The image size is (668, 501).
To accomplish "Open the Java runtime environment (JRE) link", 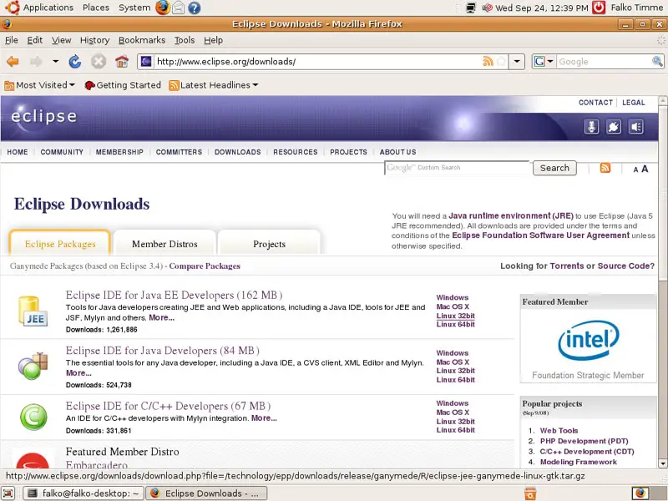I will (x=511, y=215).
